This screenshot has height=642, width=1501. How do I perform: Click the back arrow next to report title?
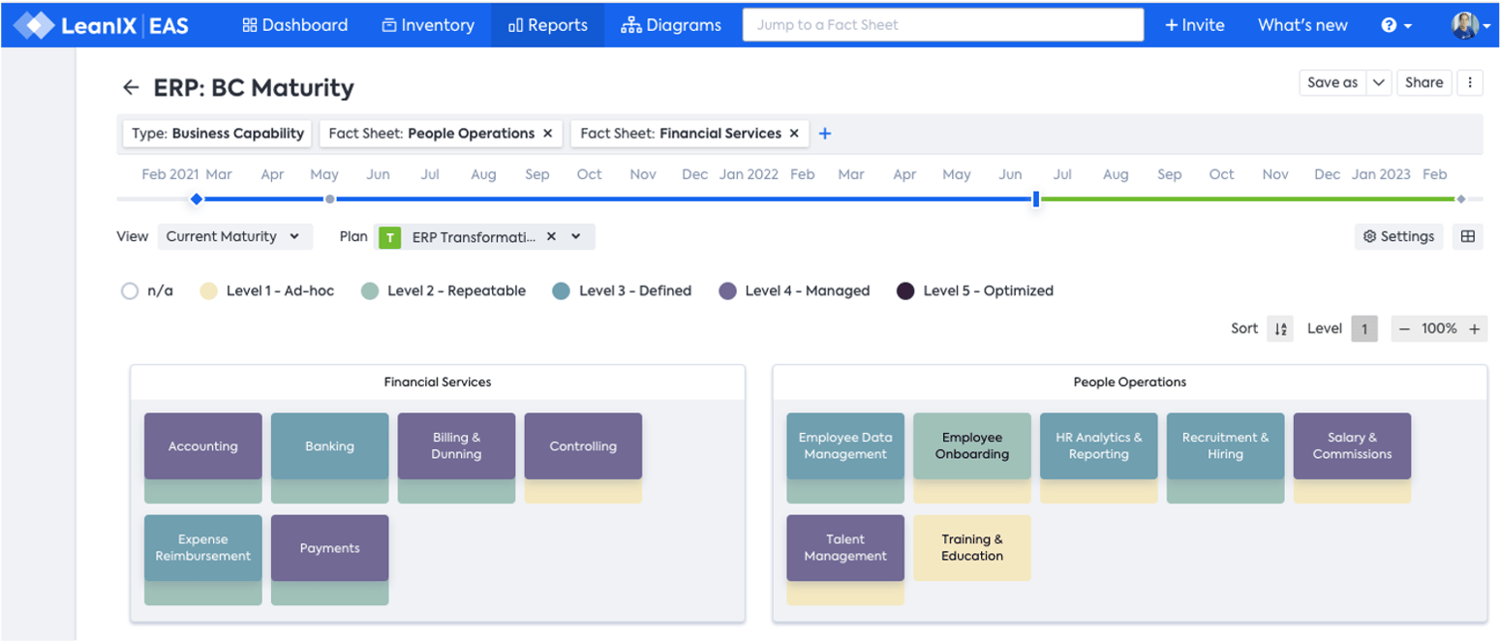point(131,87)
